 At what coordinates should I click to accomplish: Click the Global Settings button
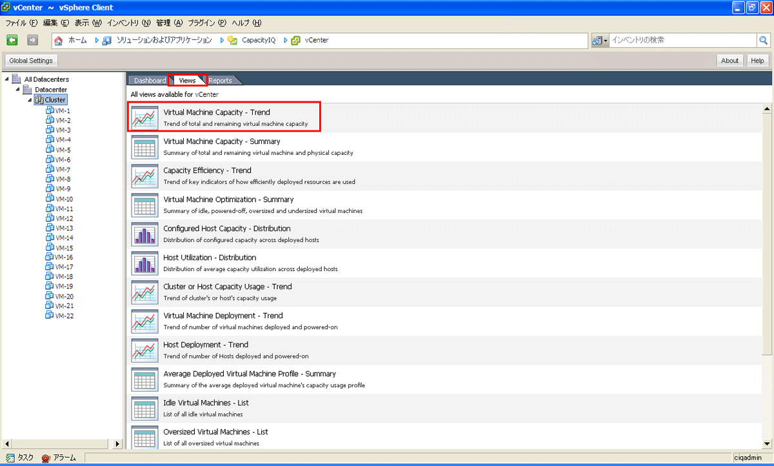pos(31,61)
